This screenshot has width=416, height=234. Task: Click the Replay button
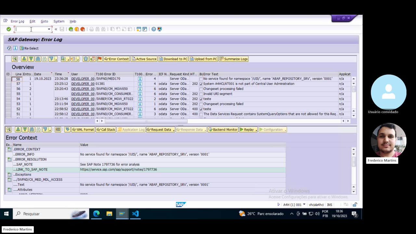click(248, 129)
